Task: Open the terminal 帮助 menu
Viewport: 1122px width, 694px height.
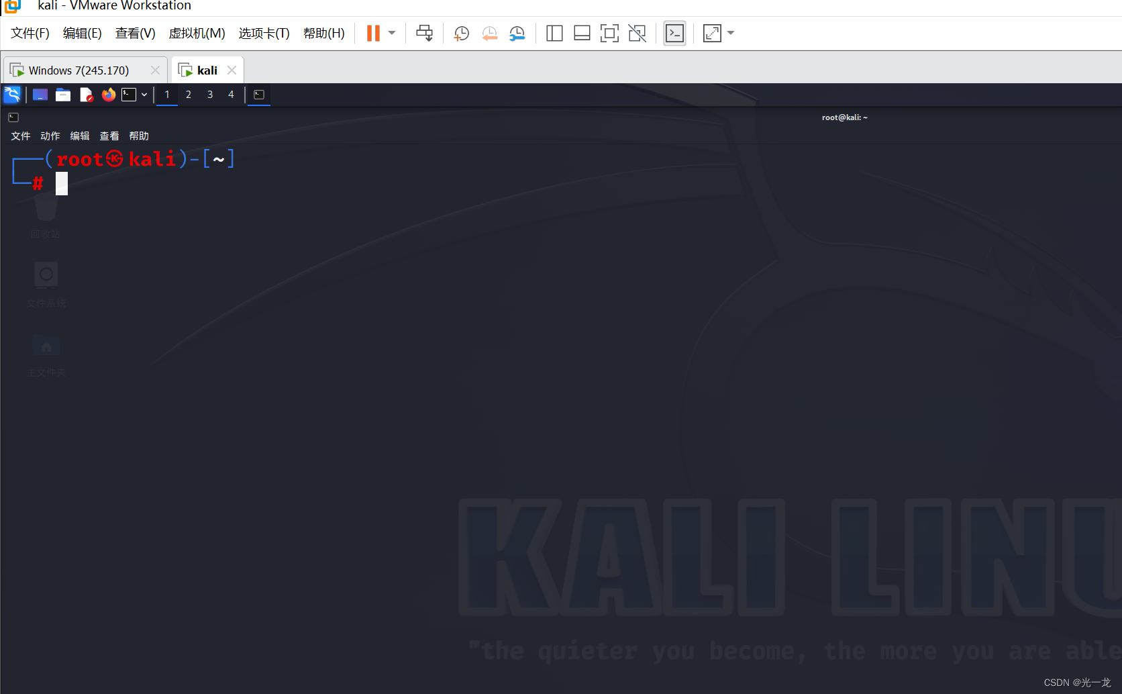Action: pos(139,136)
